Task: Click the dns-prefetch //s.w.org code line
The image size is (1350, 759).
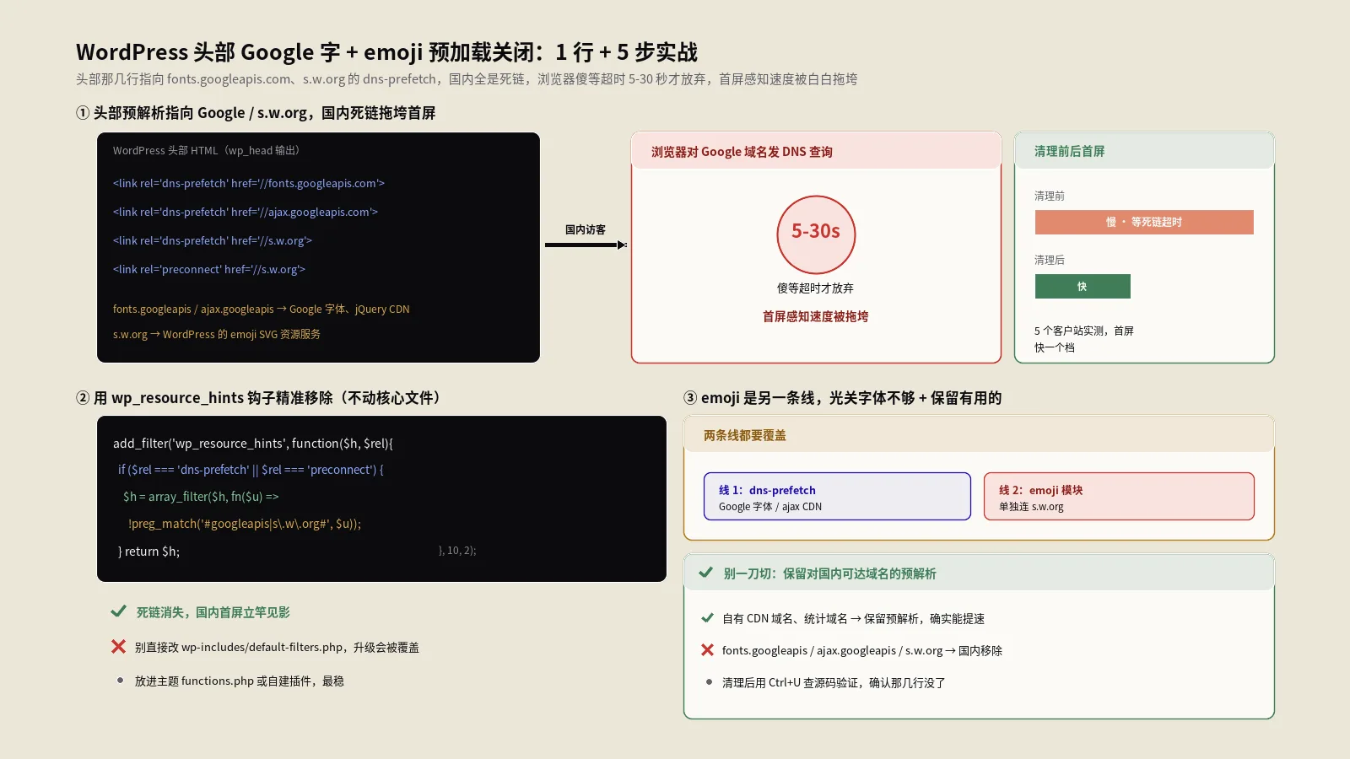Action: click(x=213, y=240)
